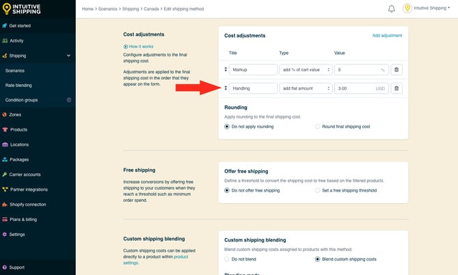Select Round final shipping cost
This screenshot has width=458, height=275.
(x=317, y=127)
